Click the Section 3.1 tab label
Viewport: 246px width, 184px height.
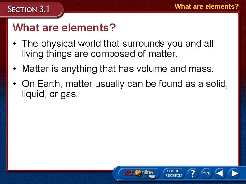click(x=29, y=9)
